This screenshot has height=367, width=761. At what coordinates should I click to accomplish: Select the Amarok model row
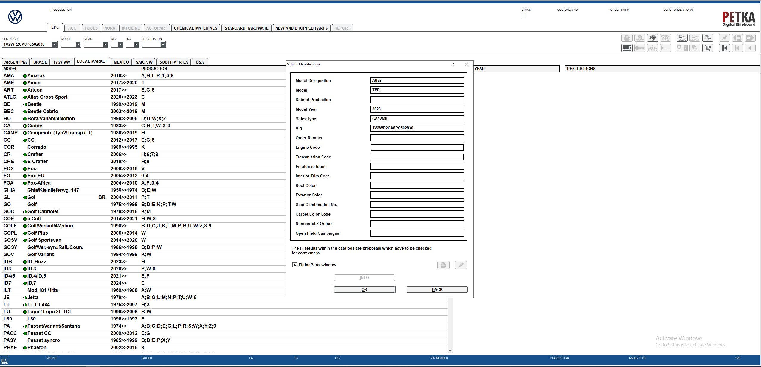[x=143, y=76]
